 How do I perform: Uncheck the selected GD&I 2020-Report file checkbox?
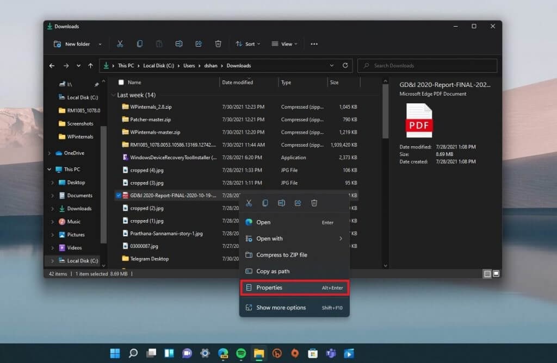119,195
